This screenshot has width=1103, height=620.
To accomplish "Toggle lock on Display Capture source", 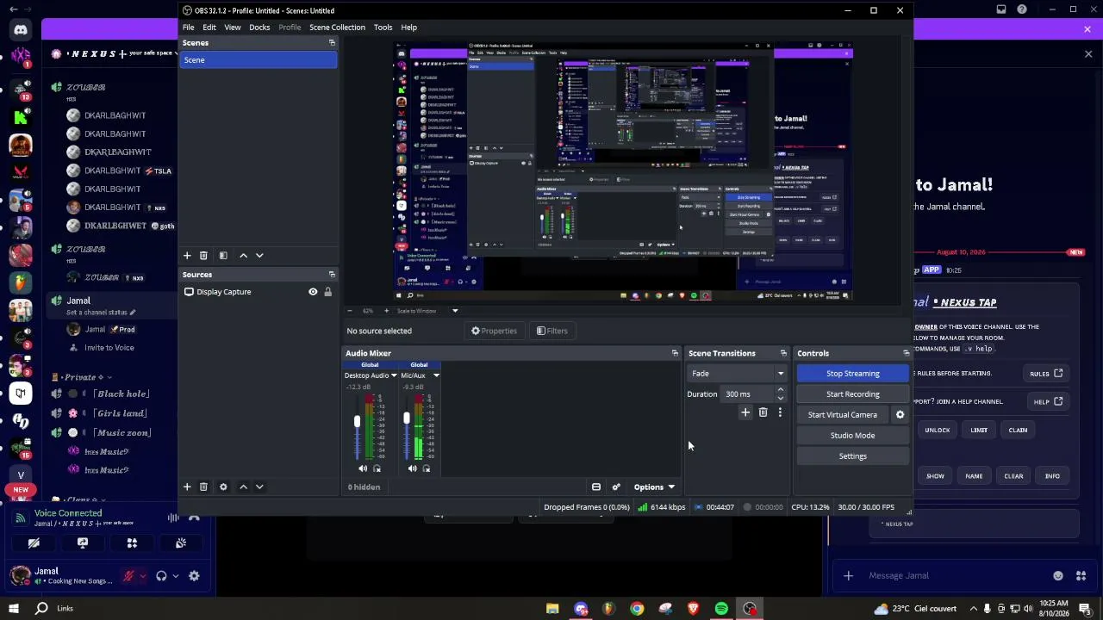I will tap(327, 292).
